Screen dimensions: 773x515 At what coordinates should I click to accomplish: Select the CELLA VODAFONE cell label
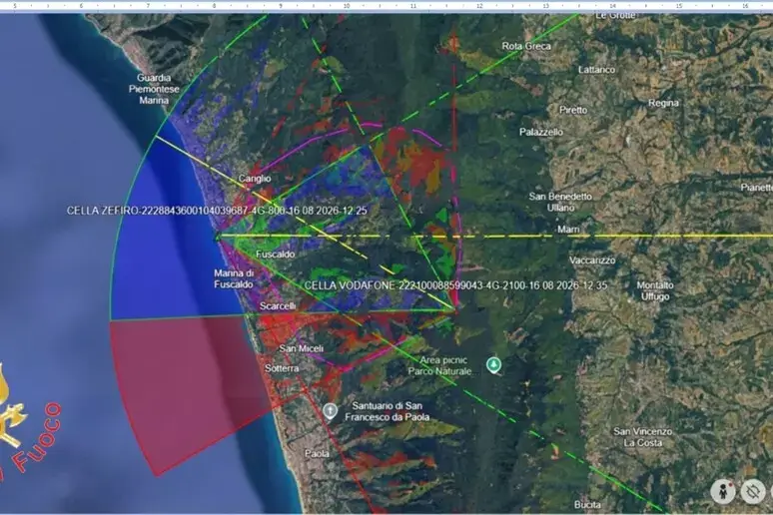455,285
